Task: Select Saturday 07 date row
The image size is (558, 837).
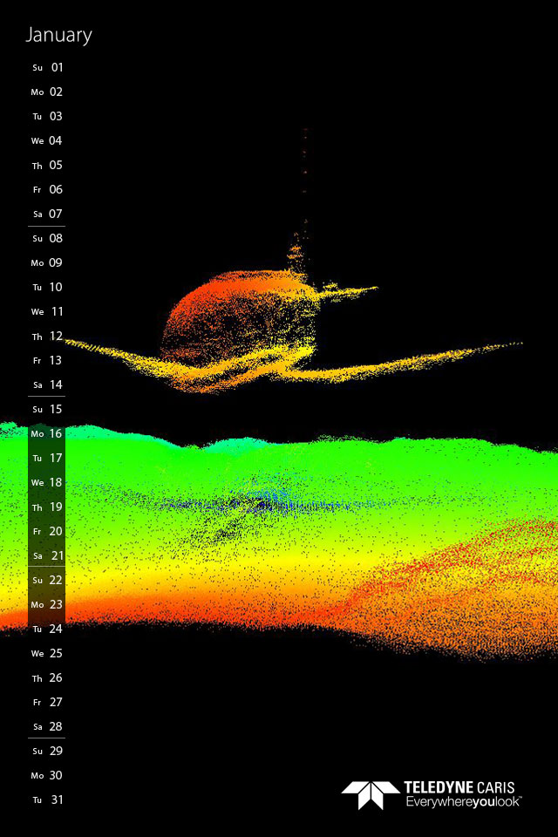Action: [47, 214]
